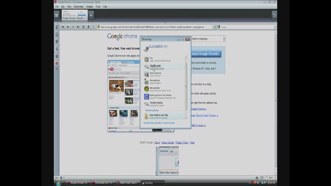
Task: Choose Import and View Your Photos HP
Action: coord(164,97)
